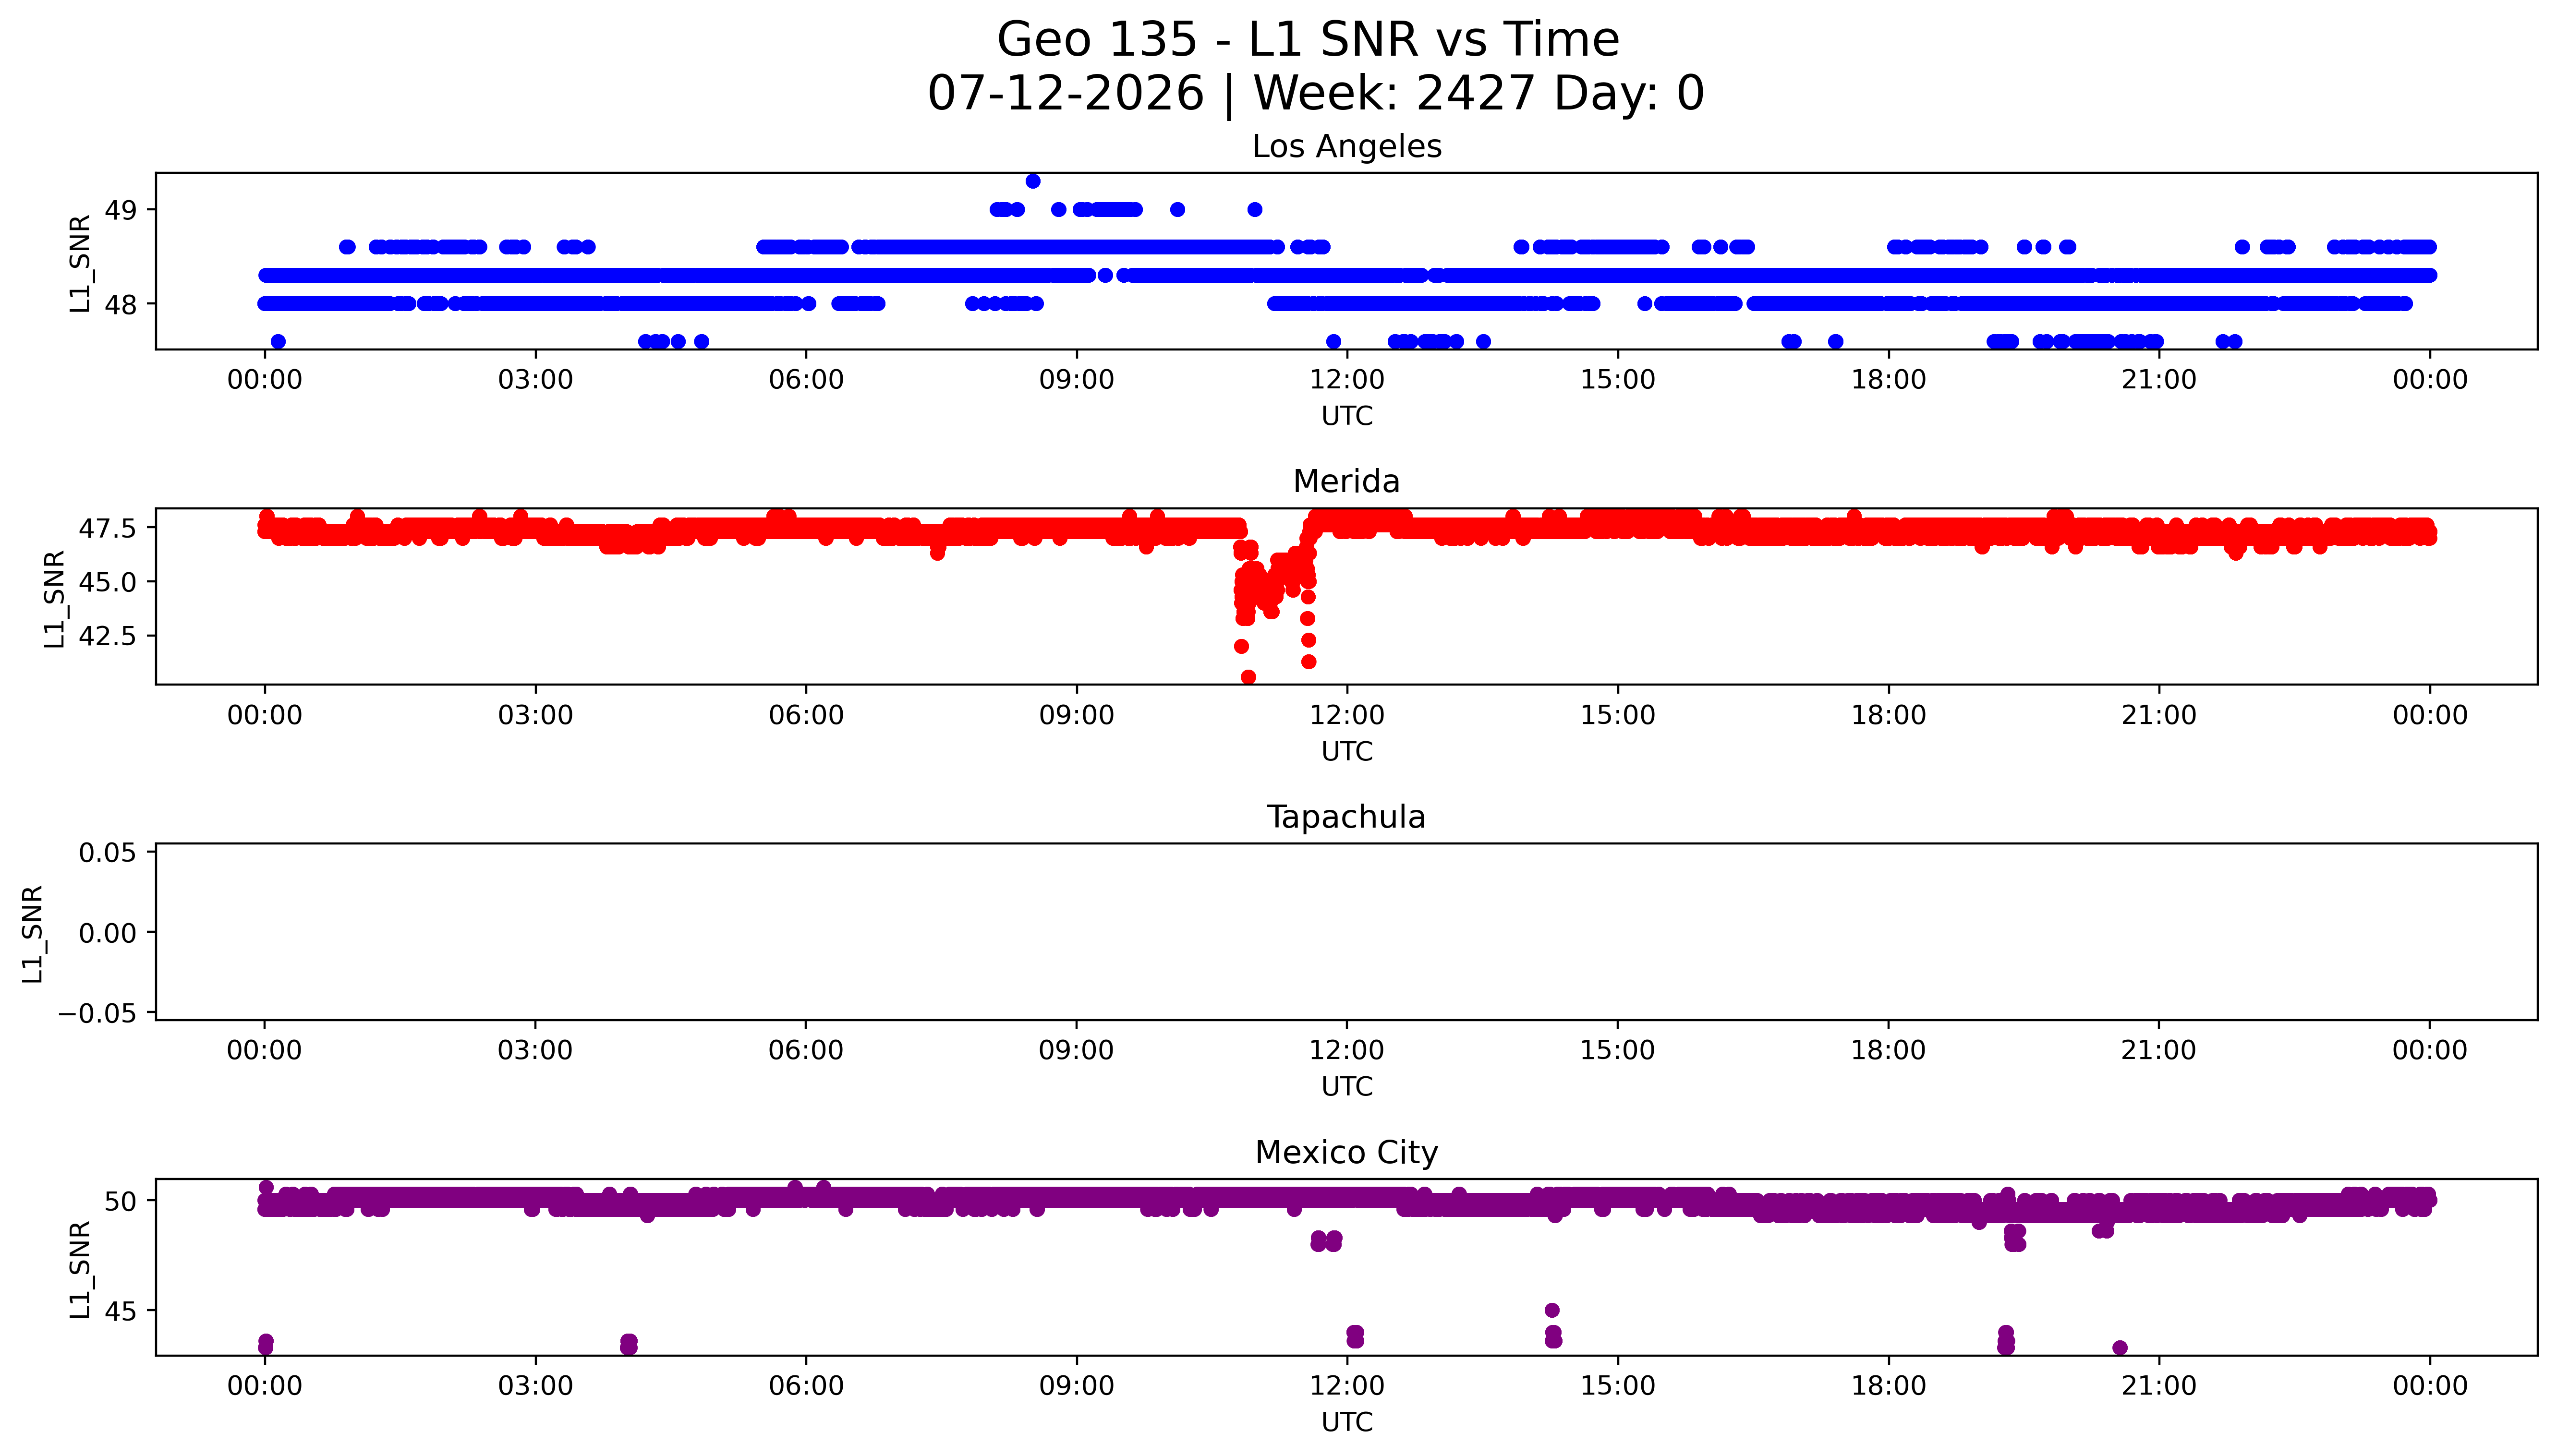The image size is (2557, 1456).
Task: Click the 0.00 y-axis label in Tapachula plot
Action: coord(108,933)
